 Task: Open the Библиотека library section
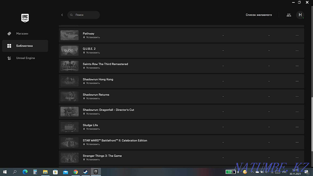pyautogui.click(x=25, y=46)
